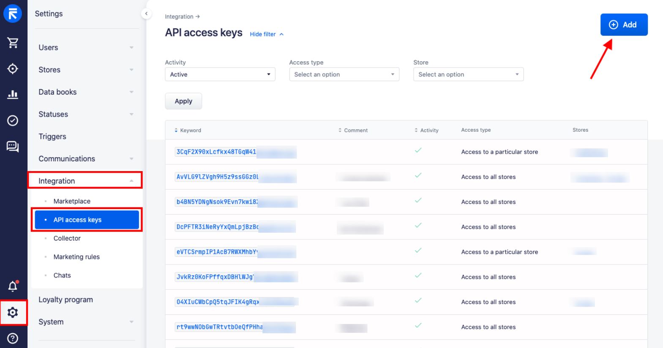Open the settings gear icon

(13, 313)
